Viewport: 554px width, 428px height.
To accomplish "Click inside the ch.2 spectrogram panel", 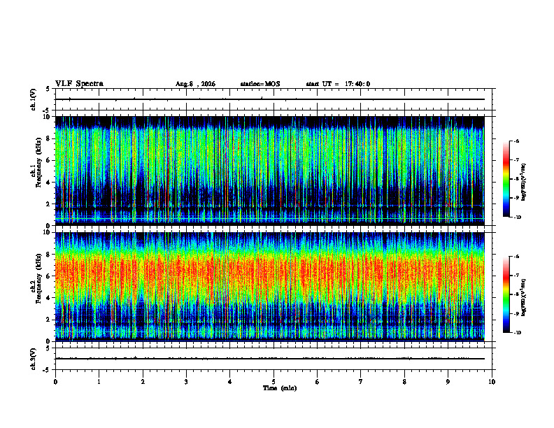I will click(x=269, y=287).
